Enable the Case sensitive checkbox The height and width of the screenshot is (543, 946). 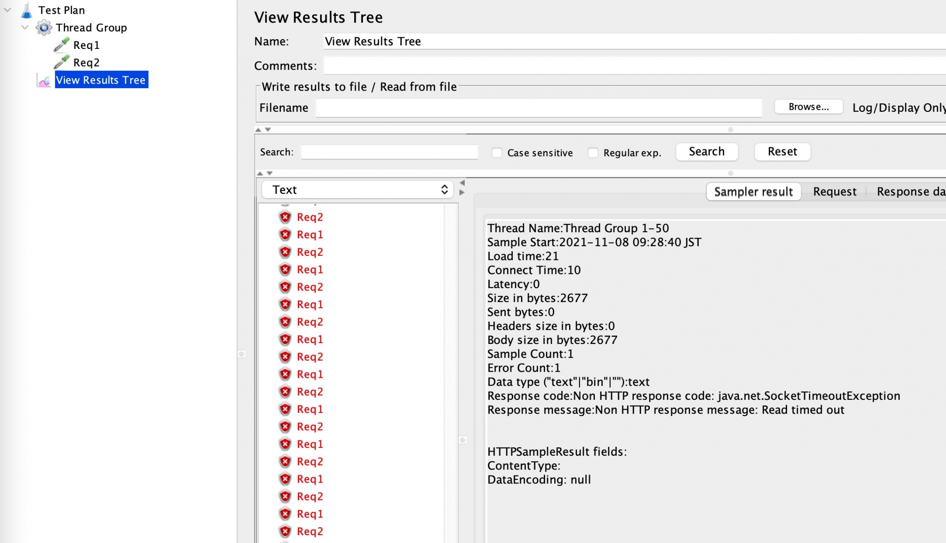497,152
